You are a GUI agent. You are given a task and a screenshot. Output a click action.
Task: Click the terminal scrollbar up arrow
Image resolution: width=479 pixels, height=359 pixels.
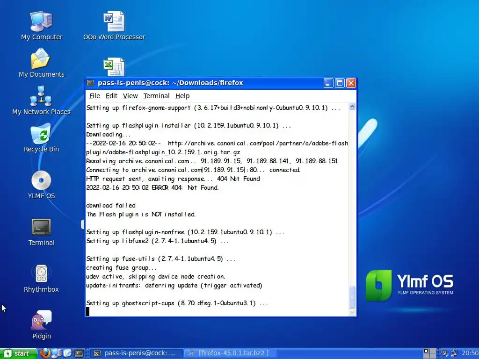click(x=352, y=106)
